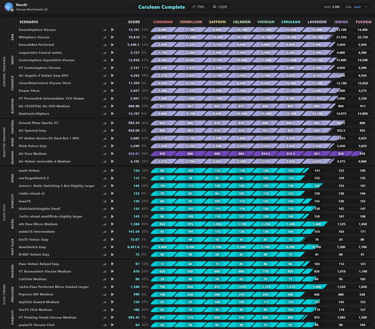Select the CELADON rank column header
The height and width of the screenshot is (329, 375).
pos(242,22)
